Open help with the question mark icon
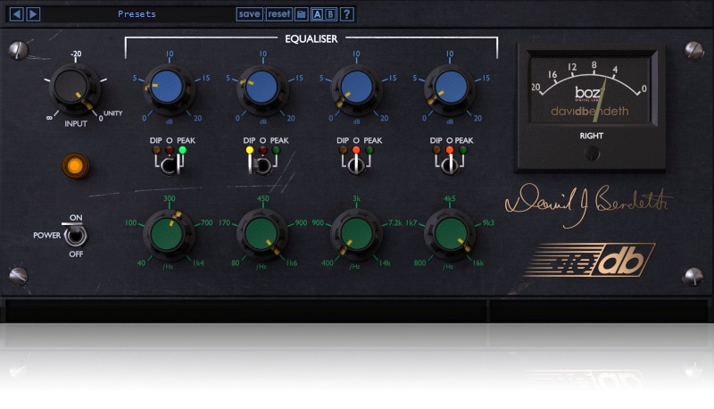The width and height of the screenshot is (714, 409). pyautogui.click(x=346, y=13)
